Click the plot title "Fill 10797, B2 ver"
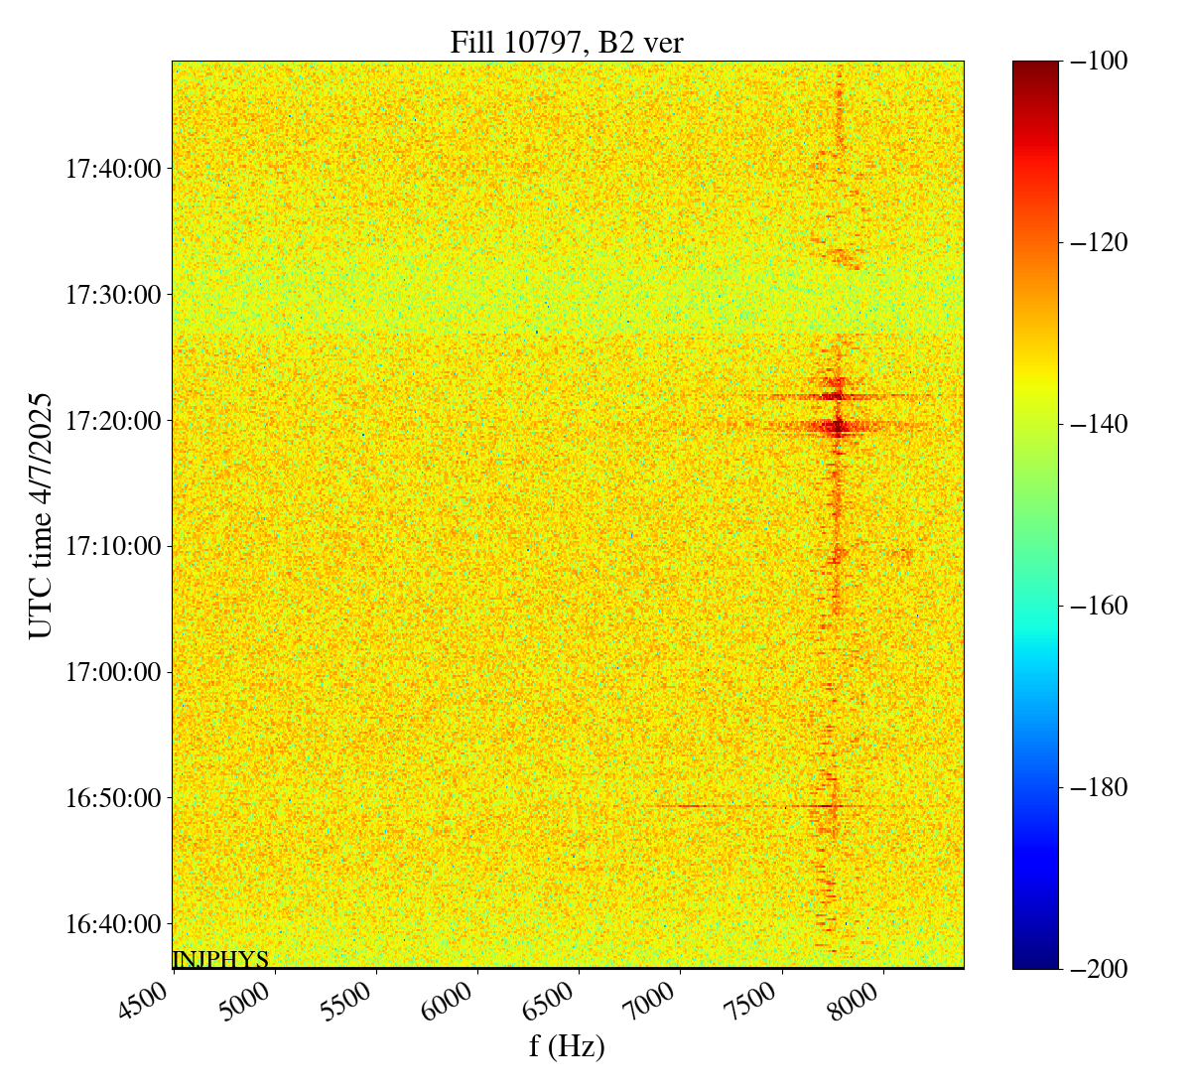 (567, 43)
